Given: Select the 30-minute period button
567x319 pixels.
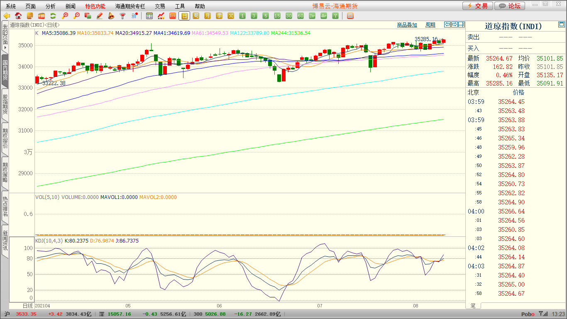Looking at the screenshot, I should click(289, 16).
